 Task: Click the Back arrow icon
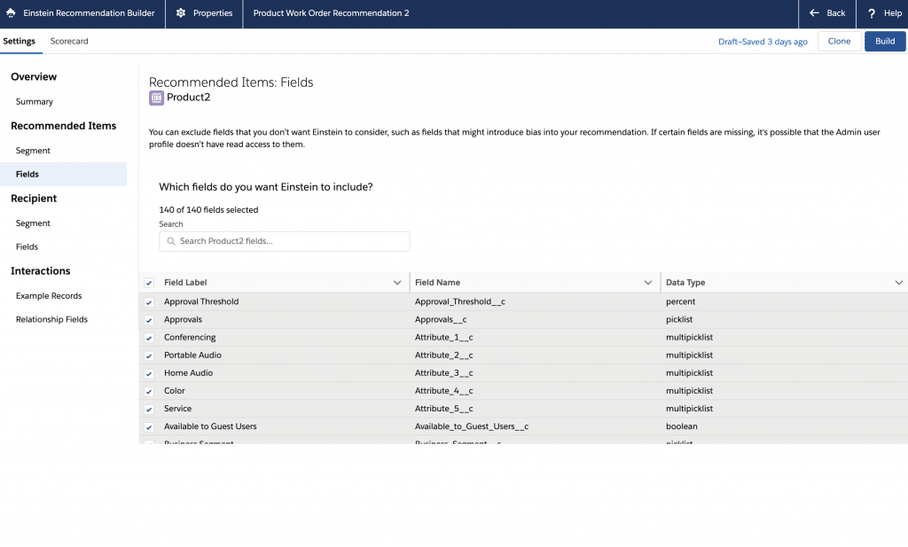pos(814,12)
